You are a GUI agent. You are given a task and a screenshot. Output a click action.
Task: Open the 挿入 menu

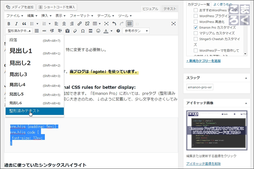coord(46,16)
